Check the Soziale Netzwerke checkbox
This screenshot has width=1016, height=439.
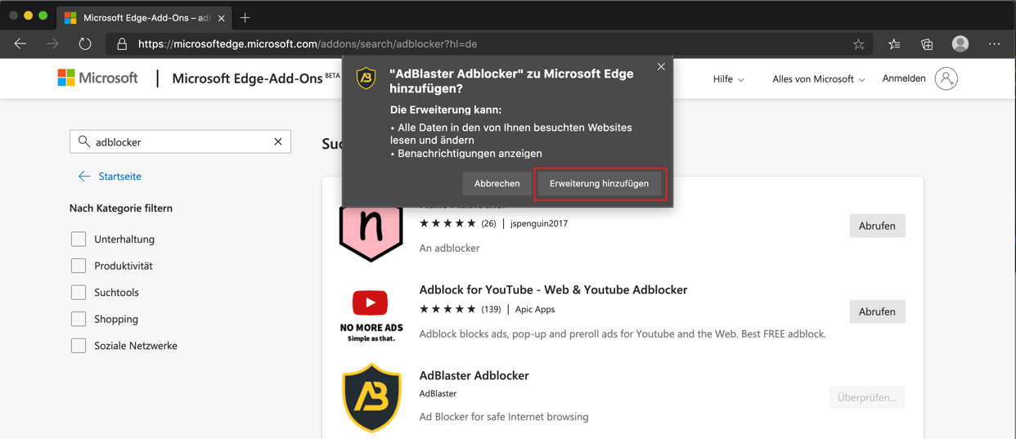[79, 346]
